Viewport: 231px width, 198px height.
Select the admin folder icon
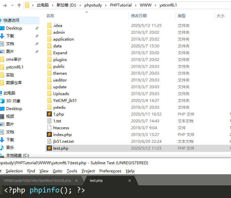click(50, 32)
